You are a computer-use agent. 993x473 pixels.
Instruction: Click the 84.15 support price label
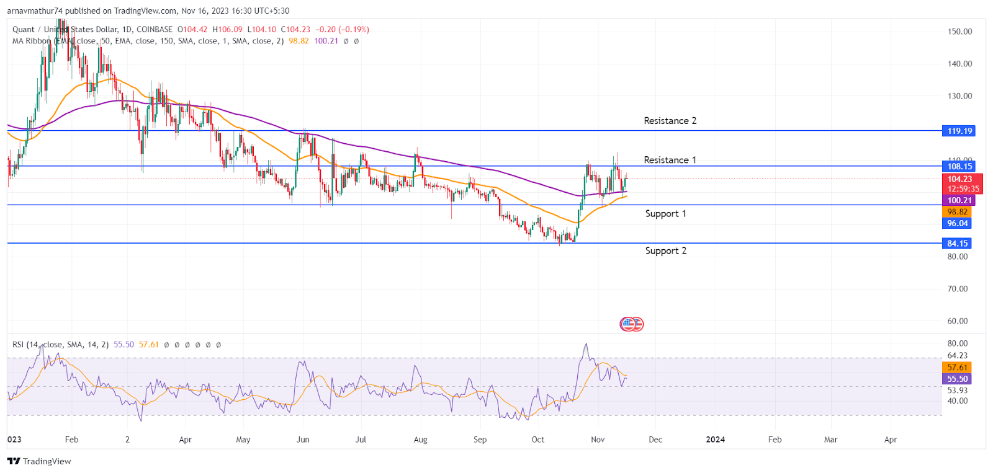(957, 244)
